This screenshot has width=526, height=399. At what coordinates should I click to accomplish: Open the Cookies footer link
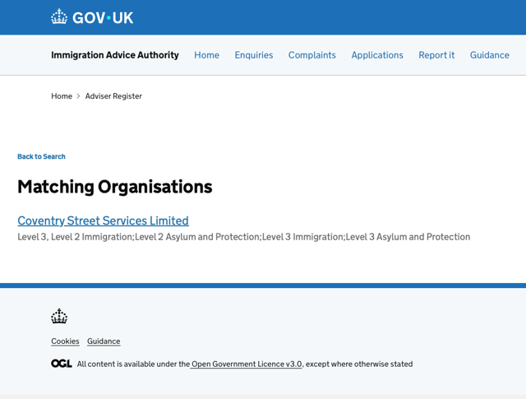point(65,341)
